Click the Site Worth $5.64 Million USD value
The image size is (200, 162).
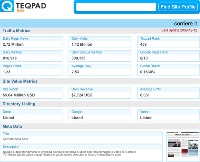19,95
